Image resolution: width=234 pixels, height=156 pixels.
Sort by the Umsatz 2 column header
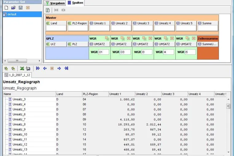point(148,94)
